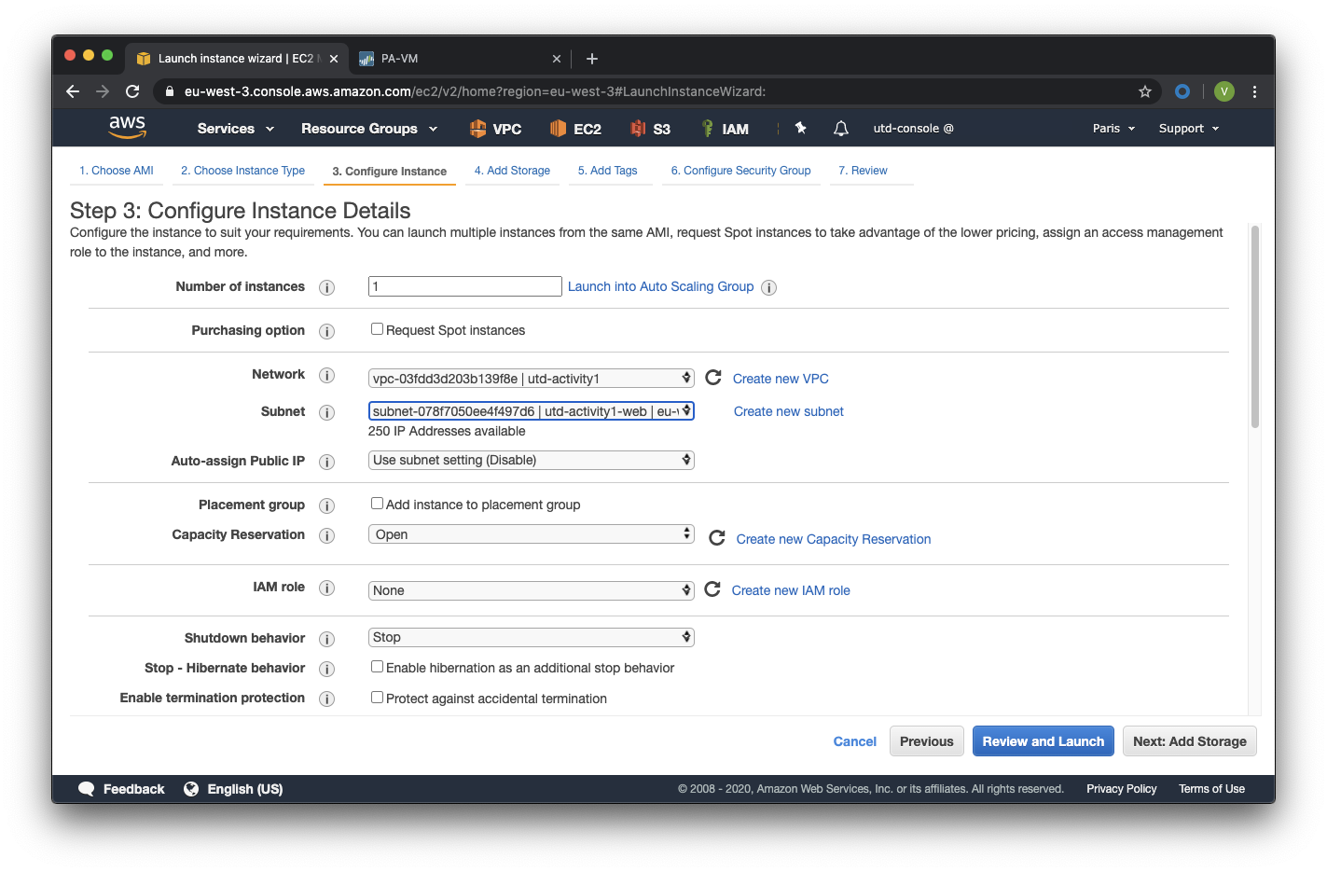
Task: Enable hibernation as additional stop behavior
Action: [377, 667]
